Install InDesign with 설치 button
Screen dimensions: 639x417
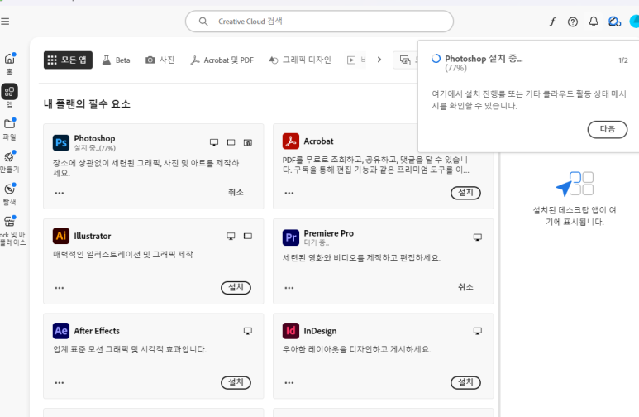coord(465,382)
